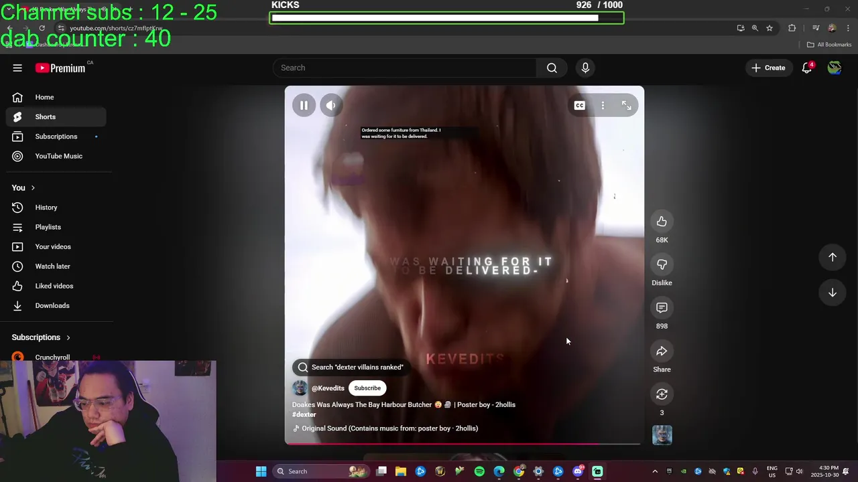Open Home in the sidebar
This screenshot has width=858, height=482.
click(56, 97)
